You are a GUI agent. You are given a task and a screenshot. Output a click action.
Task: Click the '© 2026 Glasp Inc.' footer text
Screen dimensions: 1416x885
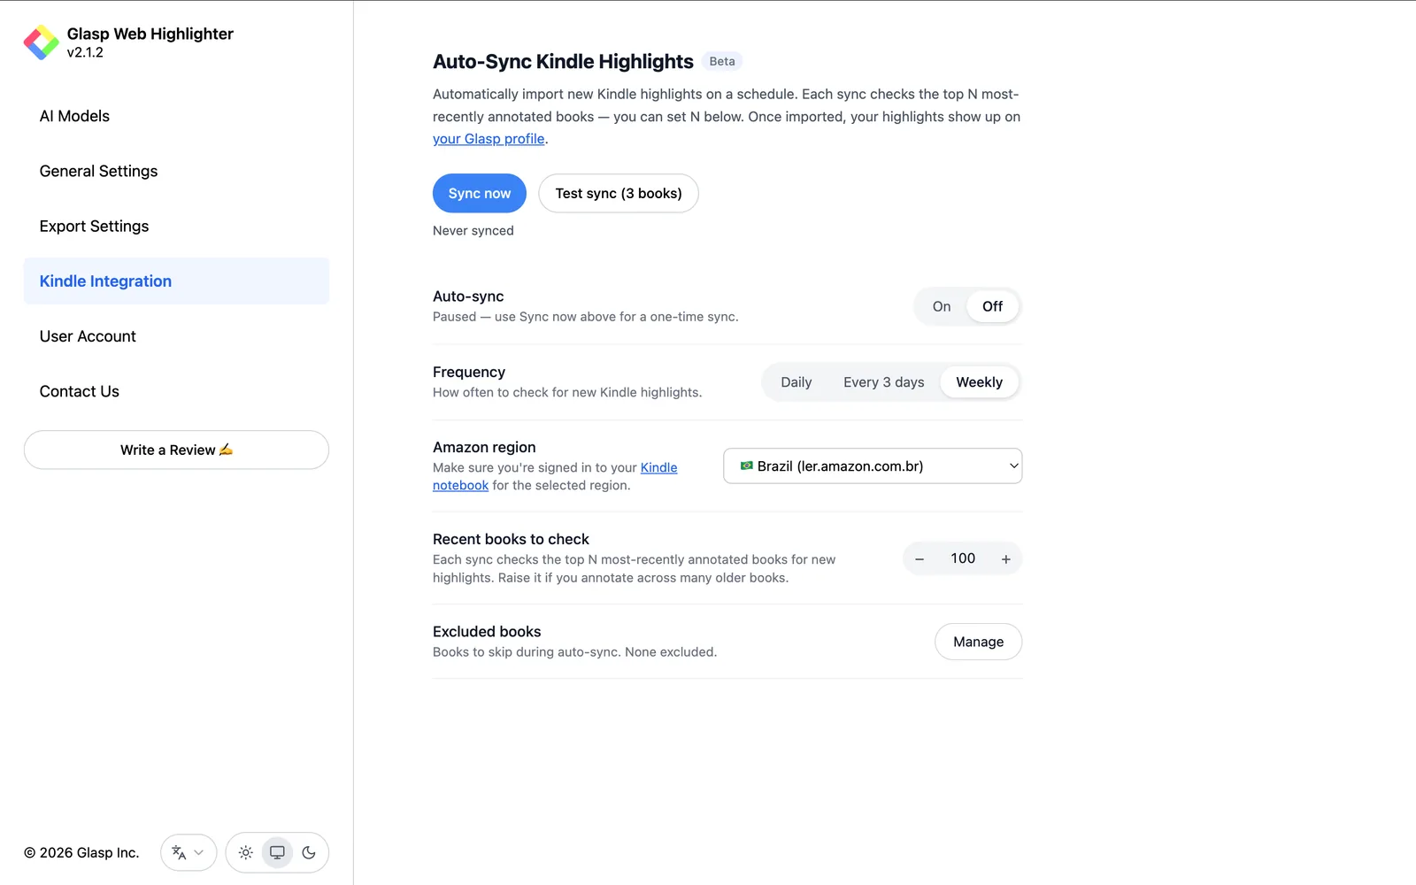coord(81,852)
